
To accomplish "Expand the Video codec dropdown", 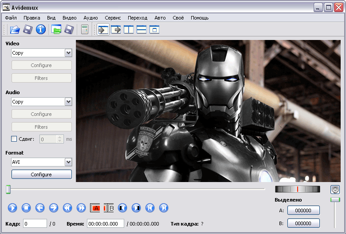I will click(x=68, y=53).
